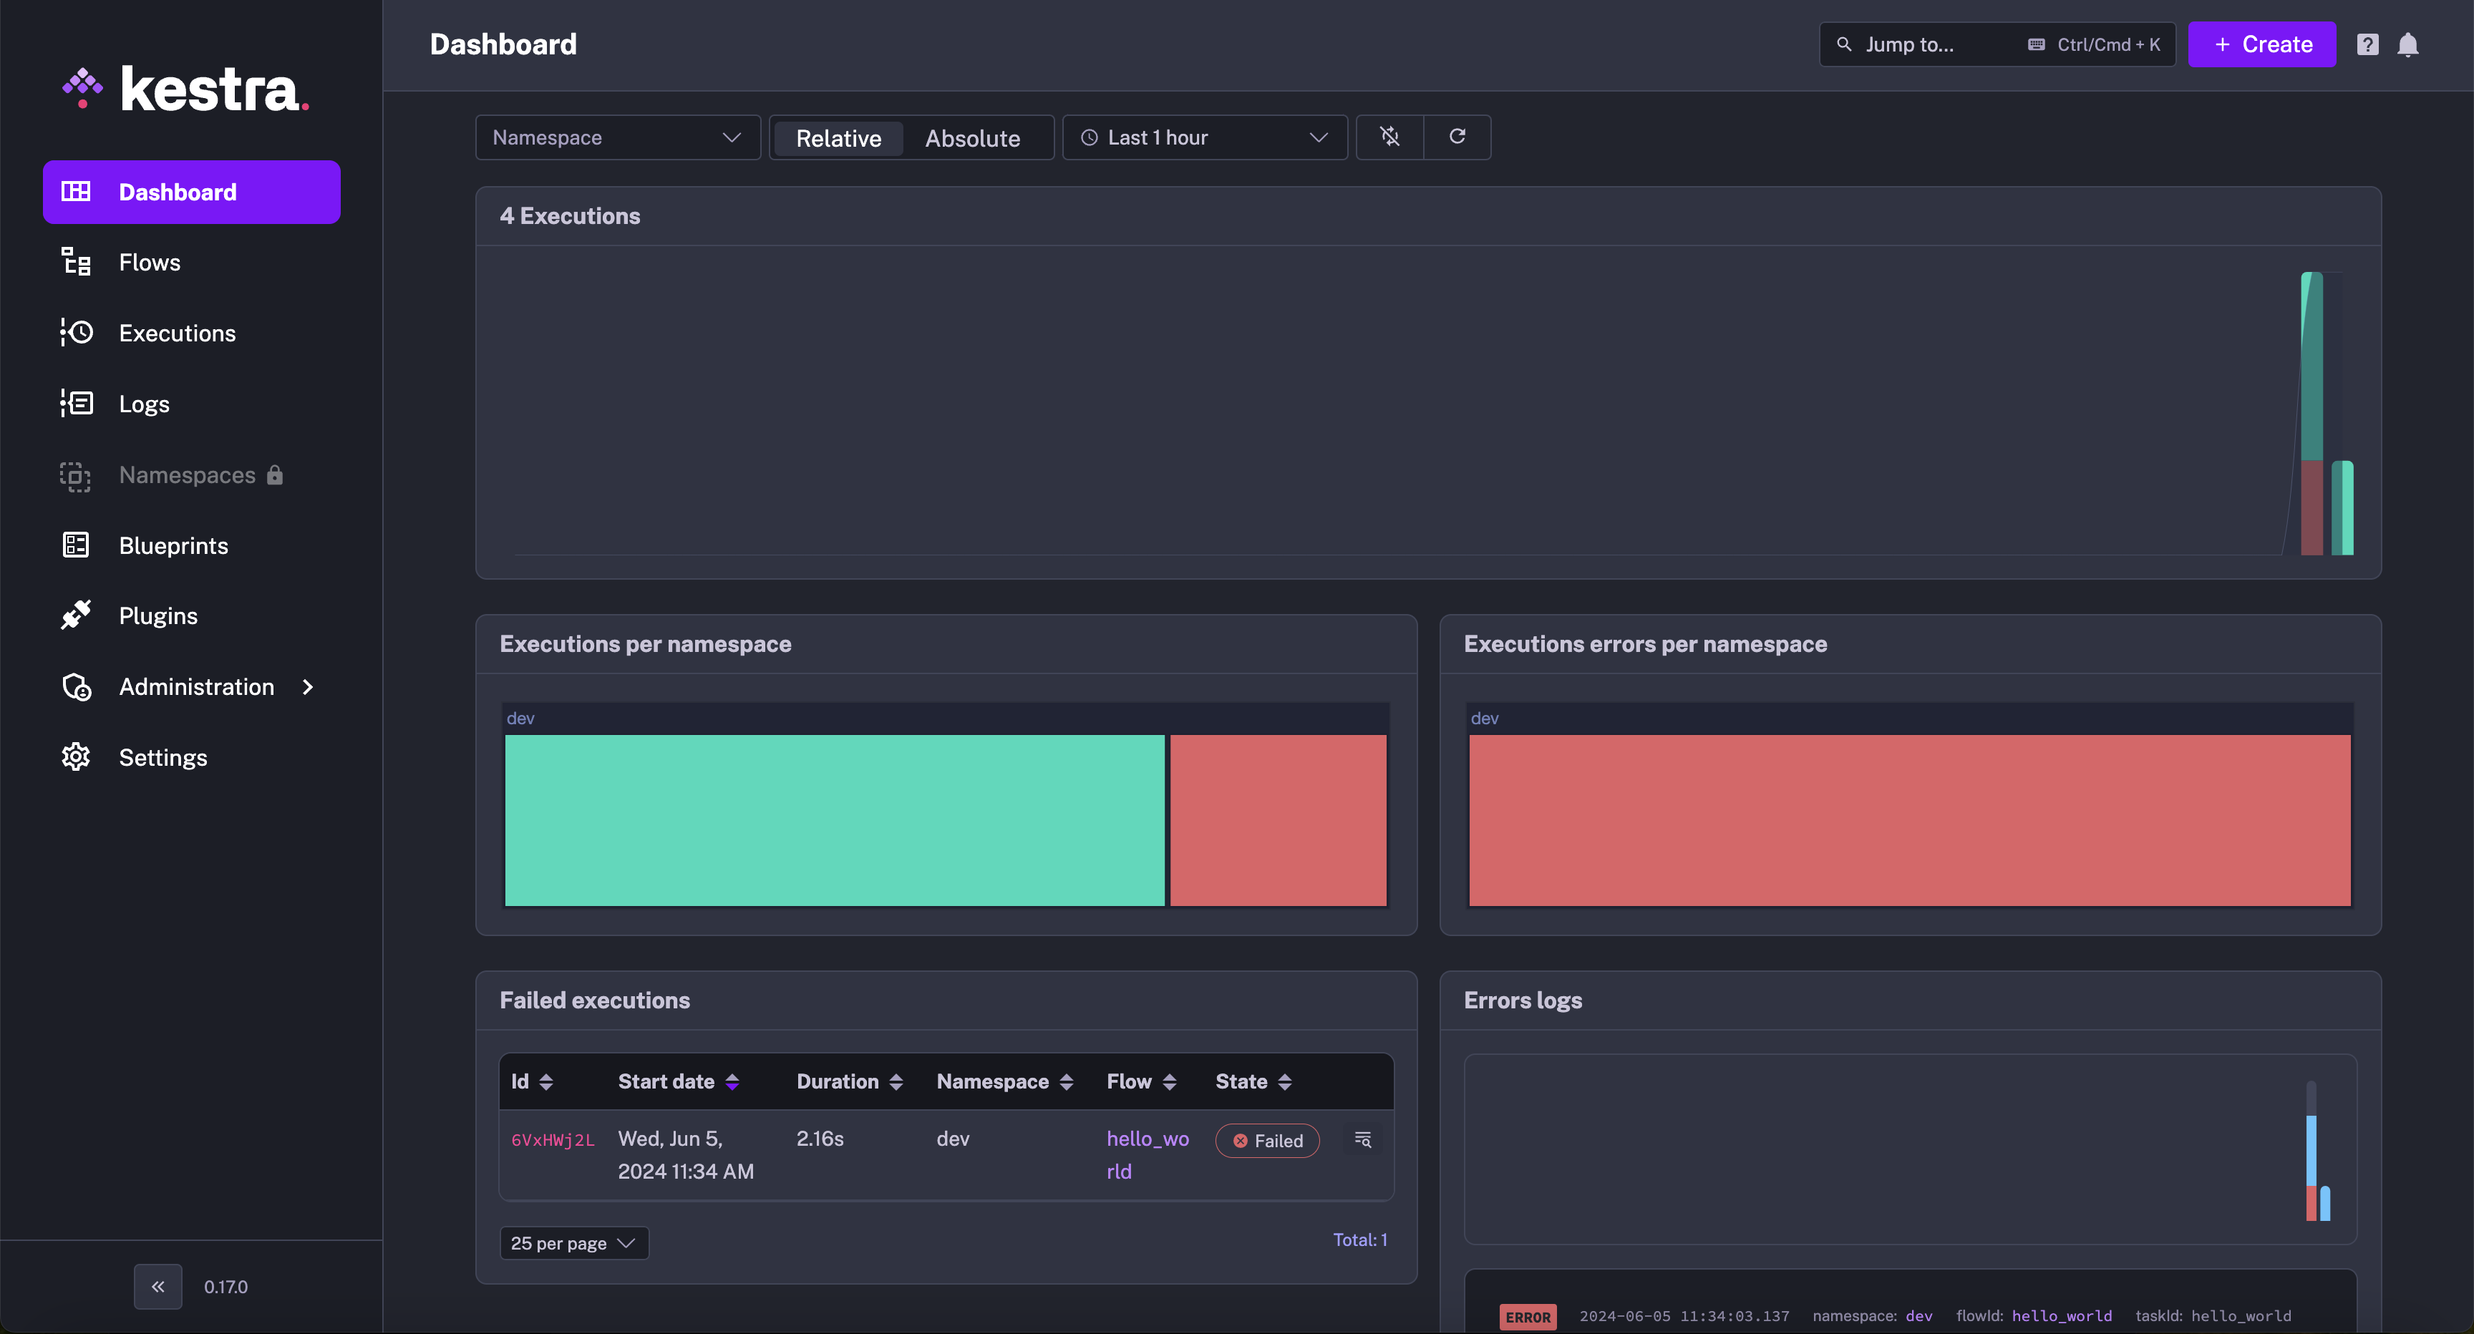The width and height of the screenshot is (2474, 1334).
Task: Click the Logs list icon
Action: coord(76,404)
